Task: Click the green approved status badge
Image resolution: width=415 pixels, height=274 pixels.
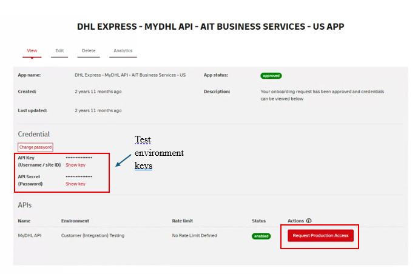Action: tap(271, 76)
